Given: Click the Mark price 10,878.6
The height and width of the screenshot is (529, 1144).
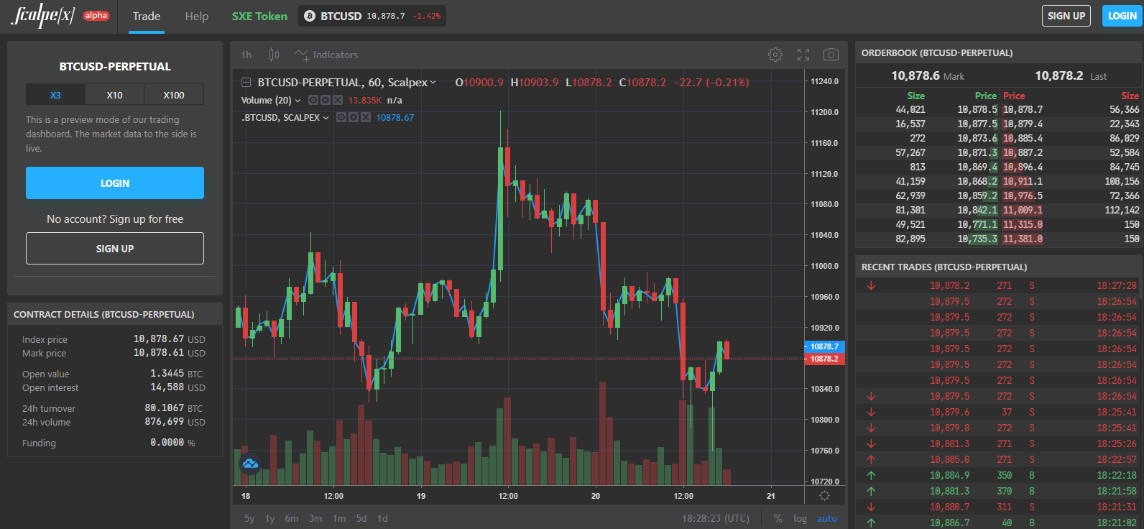Looking at the screenshot, I should point(915,75).
